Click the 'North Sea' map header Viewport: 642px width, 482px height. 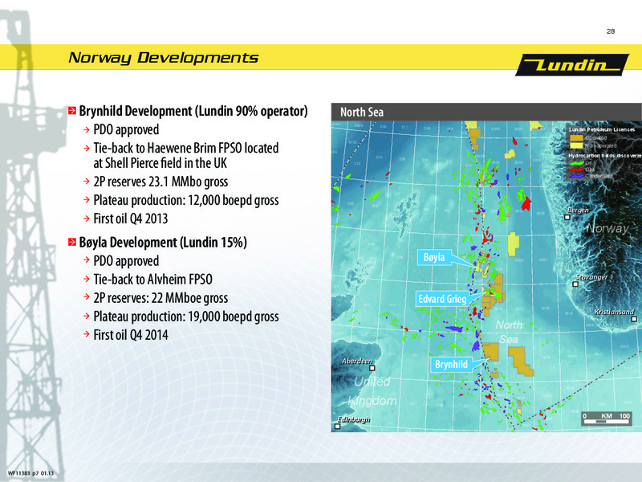click(362, 112)
